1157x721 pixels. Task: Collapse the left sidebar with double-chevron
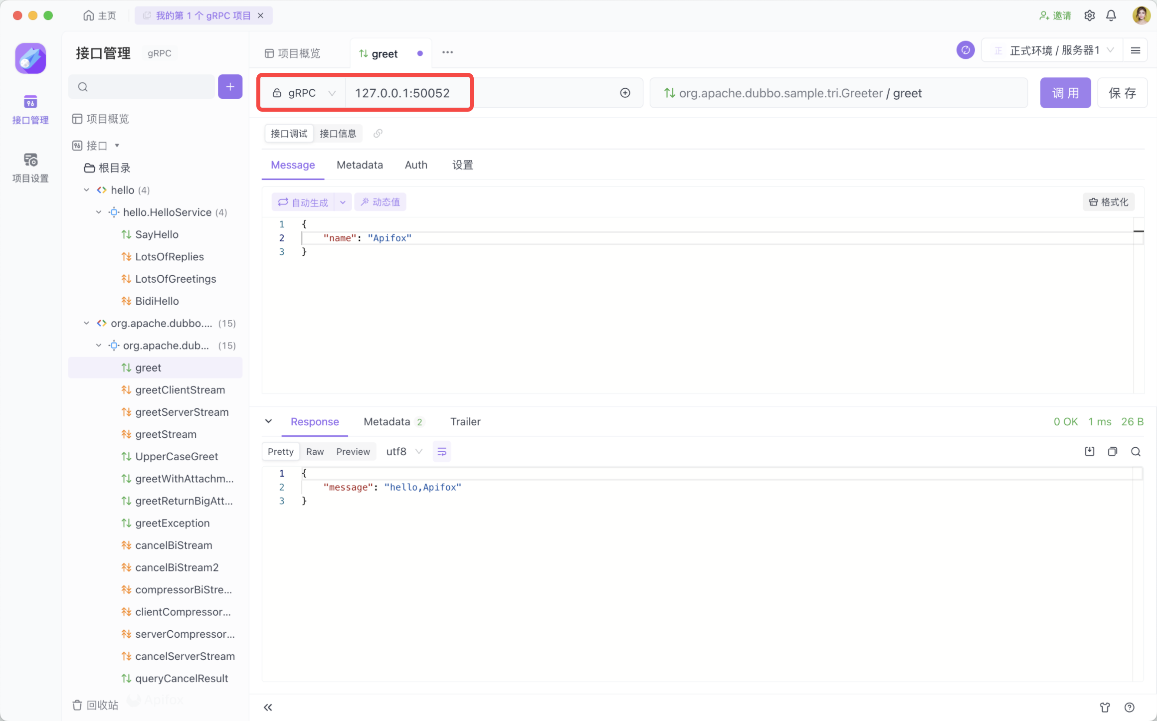point(268,707)
